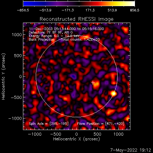
Task: Select the 'Reconstructed RHESSI Image' title
Action: point(76,19)
